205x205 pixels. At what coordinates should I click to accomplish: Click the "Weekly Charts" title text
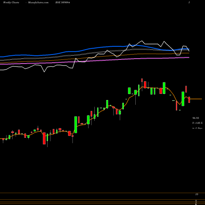pyautogui.click(x=11, y=2)
